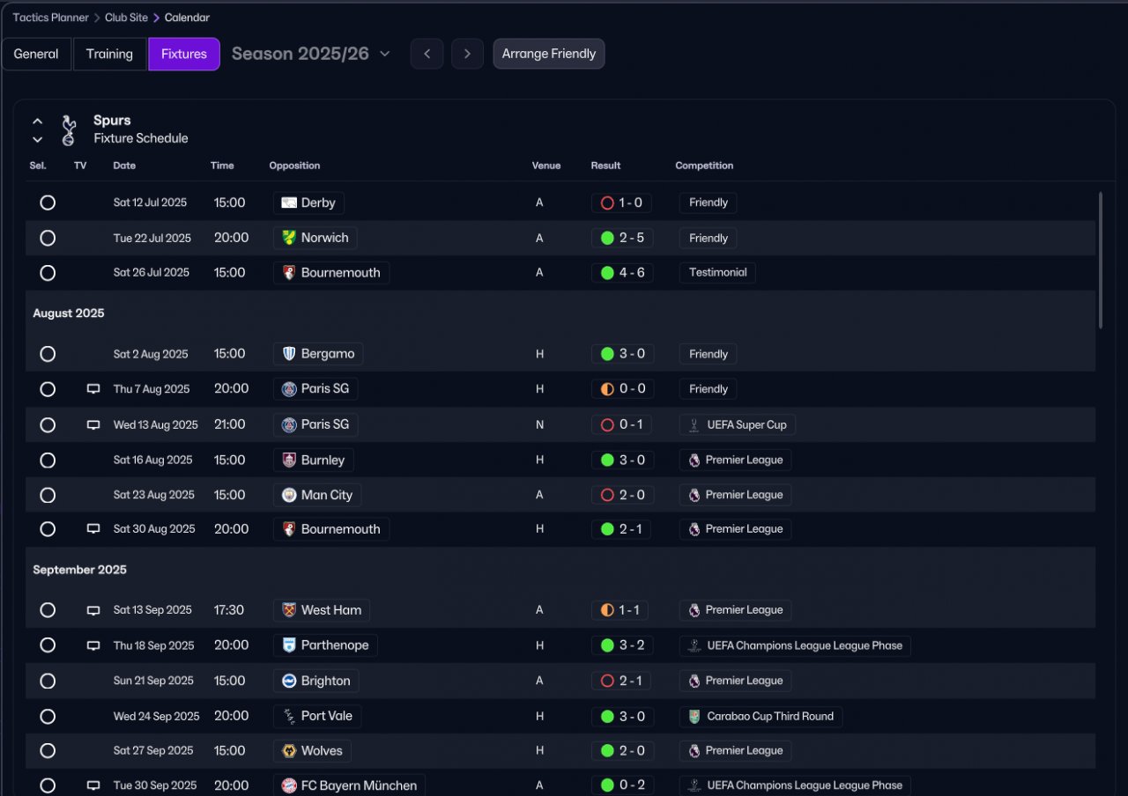Click the Wolves club badge icon
1128x796 pixels.
(289, 751)
